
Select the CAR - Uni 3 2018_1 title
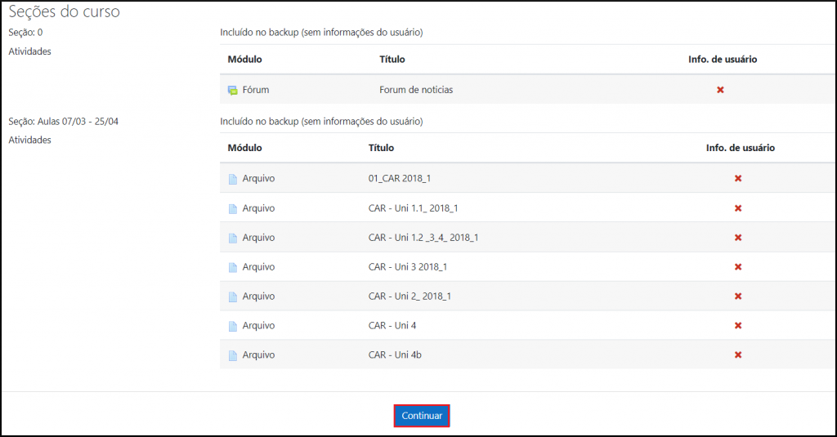click(x=408, y=267)
